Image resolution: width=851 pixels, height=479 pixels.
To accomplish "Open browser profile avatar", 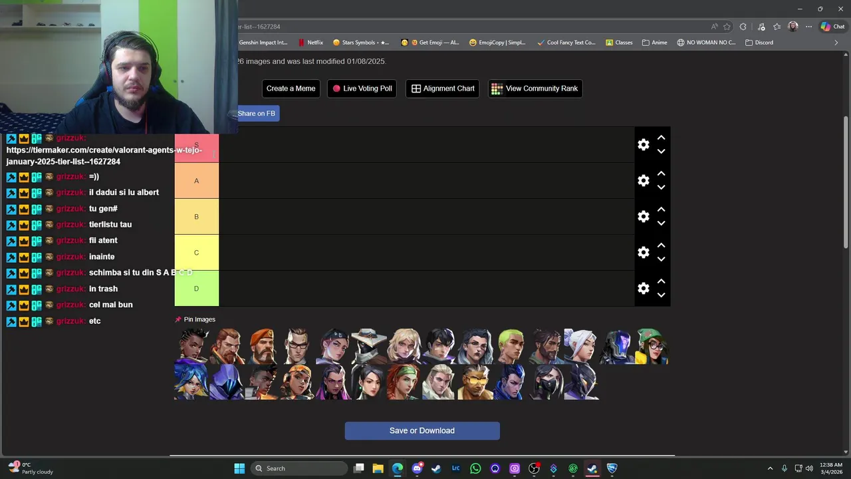I will 792,27.
